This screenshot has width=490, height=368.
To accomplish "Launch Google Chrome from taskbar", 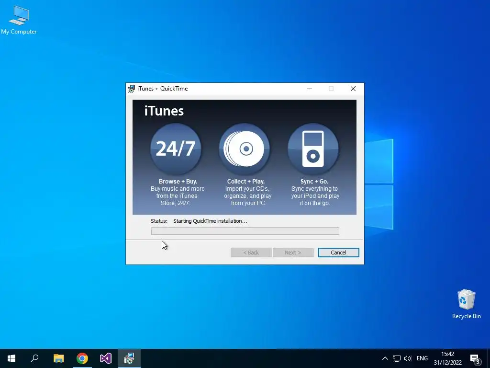I will pos(82,358).
